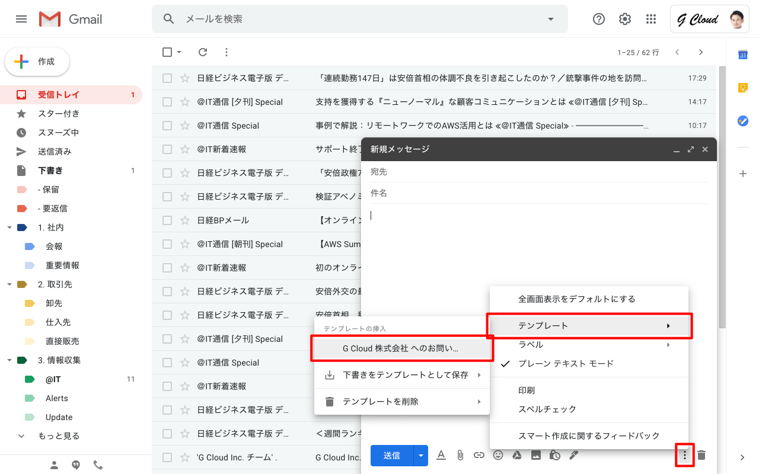Send the message with 送信 button
The height and width of the screenshot is (474, 759).
coord(392,456)
